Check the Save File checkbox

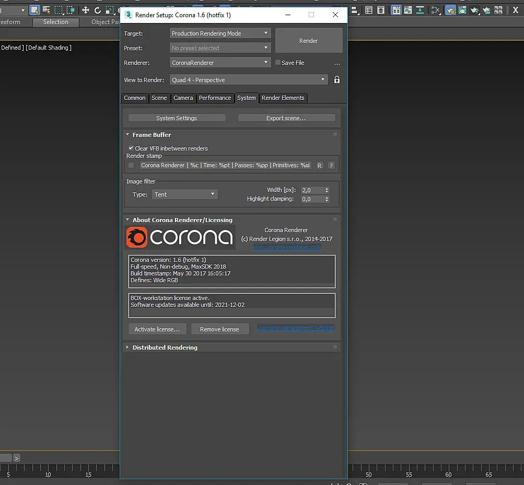[x=278, y=63]
